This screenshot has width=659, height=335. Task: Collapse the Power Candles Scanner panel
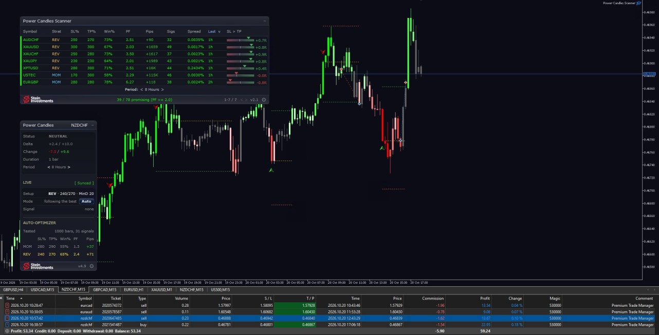point(265,21)
